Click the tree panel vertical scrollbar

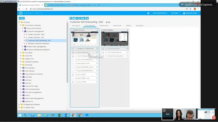pos(67,53)
